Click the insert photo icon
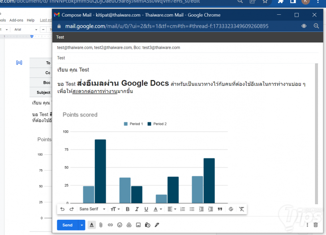The width and height of the screenshot is (326, 235). click(x=138, y=225)
